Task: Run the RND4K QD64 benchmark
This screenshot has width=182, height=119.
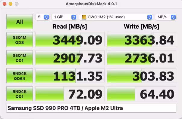Action: pyautogui.click(x=20, y=76)
